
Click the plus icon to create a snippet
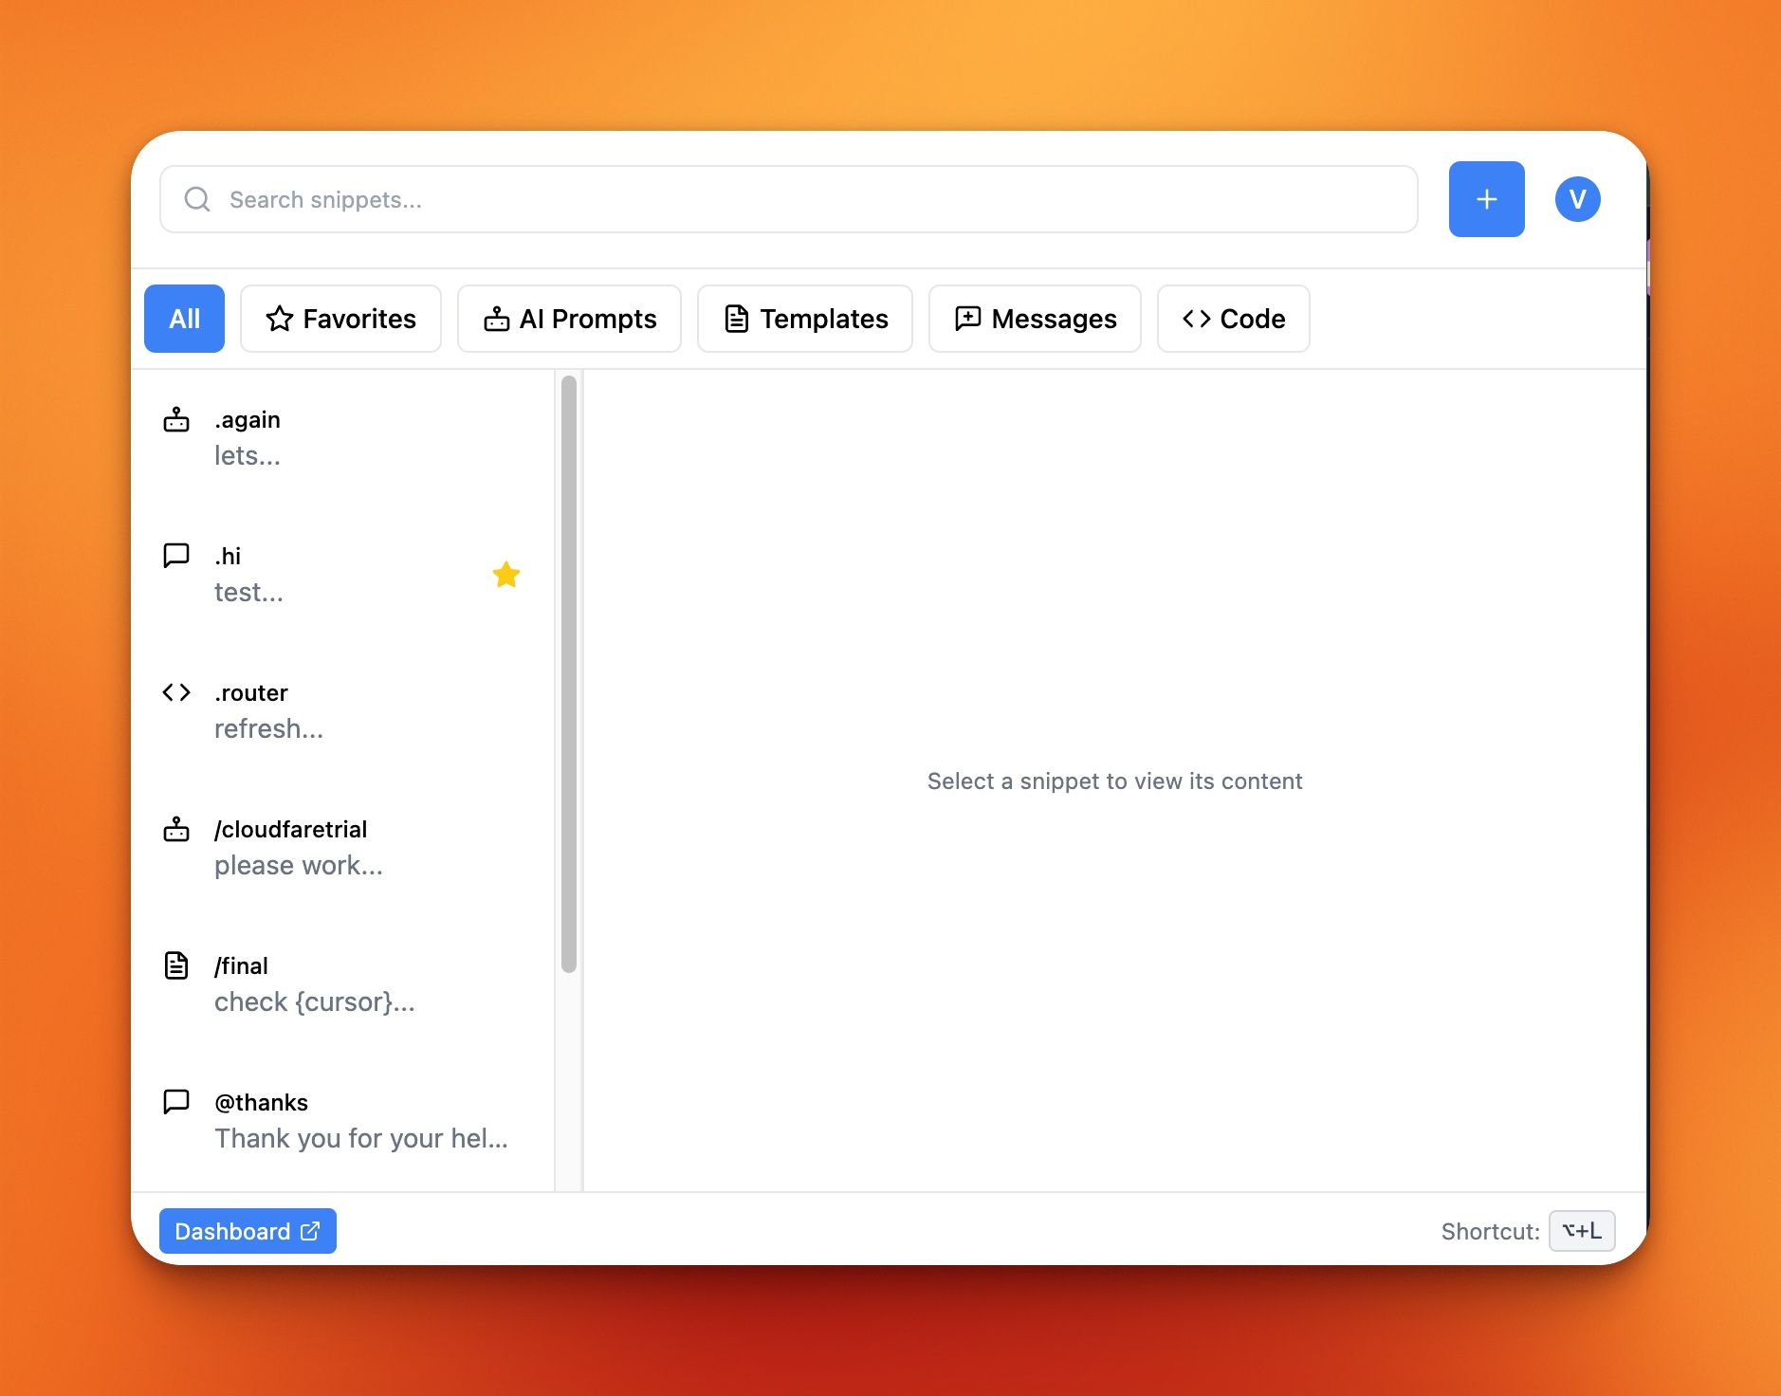tap(1485, 199)
